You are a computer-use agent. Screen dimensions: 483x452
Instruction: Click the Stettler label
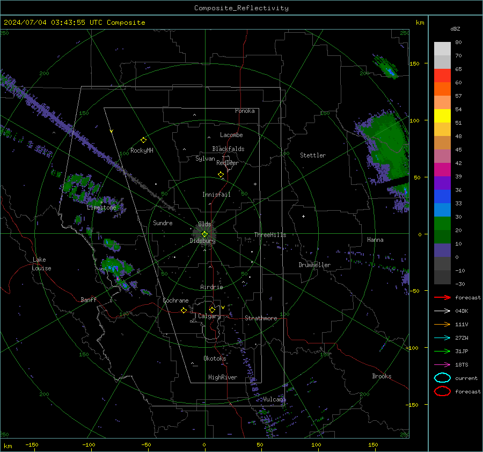click(313, 155)
